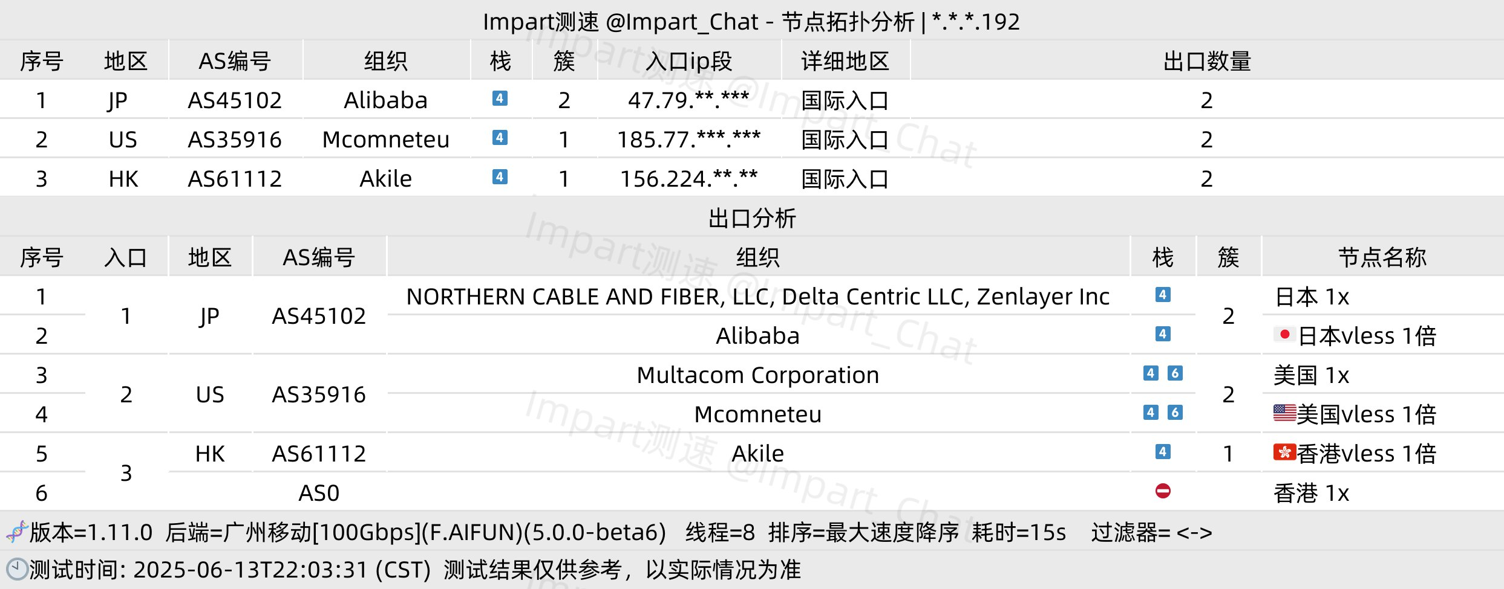Click the US flag beside 美国vless 1倍

1284,413
